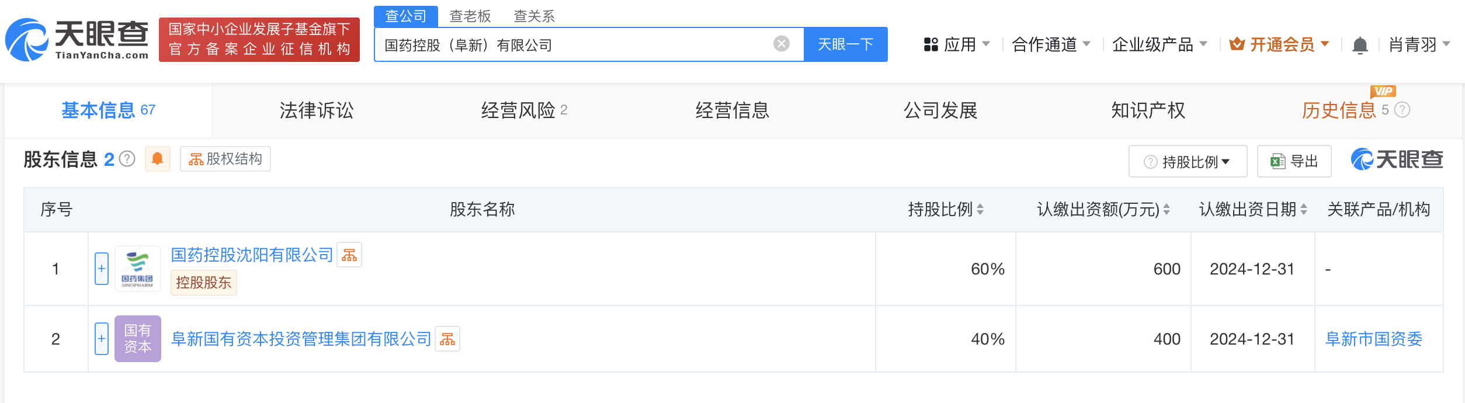Click the 天眼一下 search button
This screenshot has width=1465, height=403.
point(845,44)
